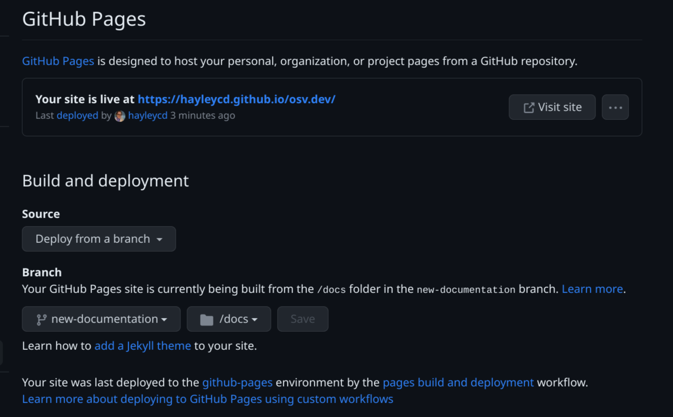Open the add a Jekyll theme link
Screen dimensions: 673x417
[143, 346]
